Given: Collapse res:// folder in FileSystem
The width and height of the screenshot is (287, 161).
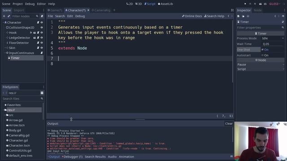Looking at the screenshot, I should (x=3, y=110).
